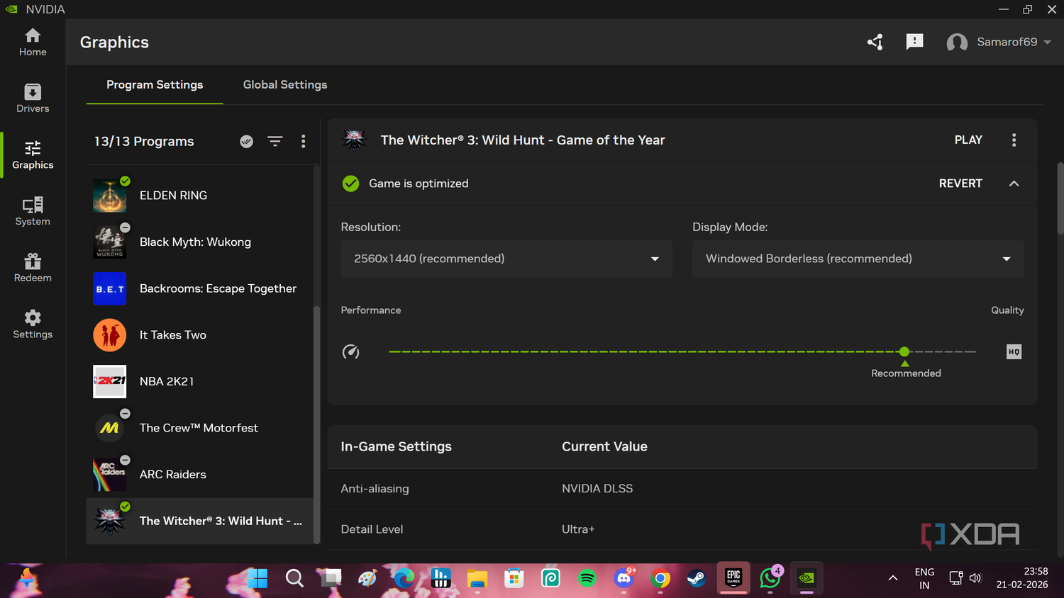1064x598 pixels.
Task: Click the Detail Level value Ultra+
Action: (x=578, y=529)
